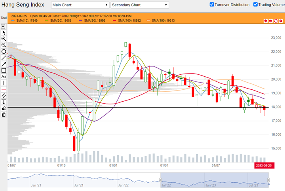Screen dimensions: 285x191
Task: Pick the rectangle drawing tool
Action: 4,70
